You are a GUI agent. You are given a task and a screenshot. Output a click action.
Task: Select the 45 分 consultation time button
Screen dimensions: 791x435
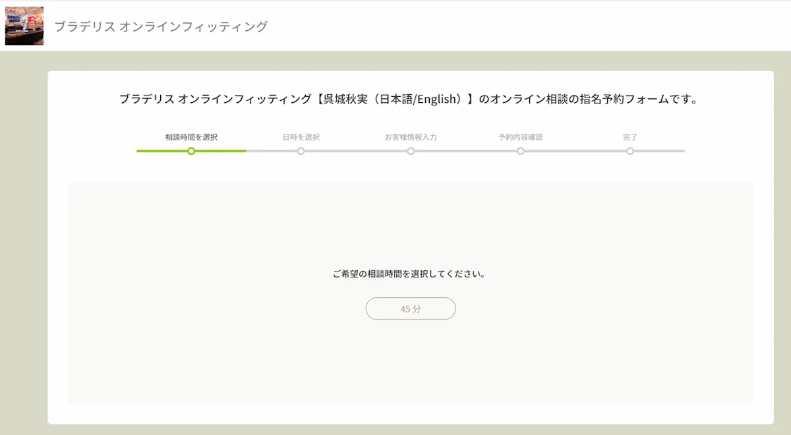point(411,308)
